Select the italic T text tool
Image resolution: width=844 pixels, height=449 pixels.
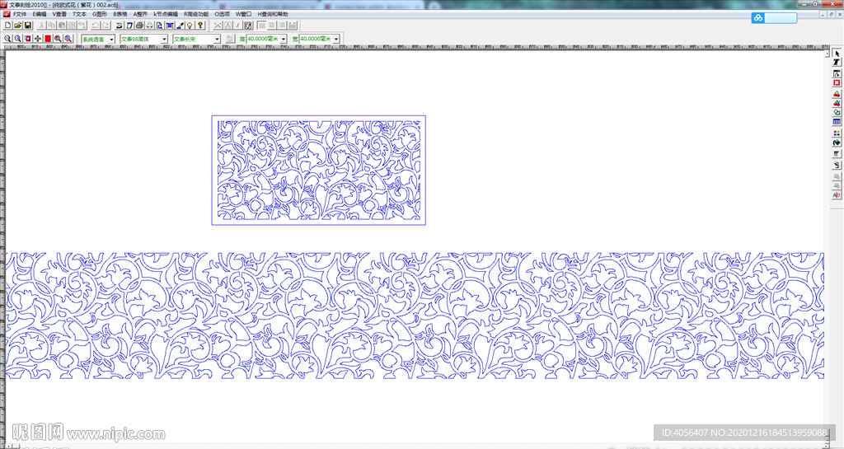click(837, 63)
